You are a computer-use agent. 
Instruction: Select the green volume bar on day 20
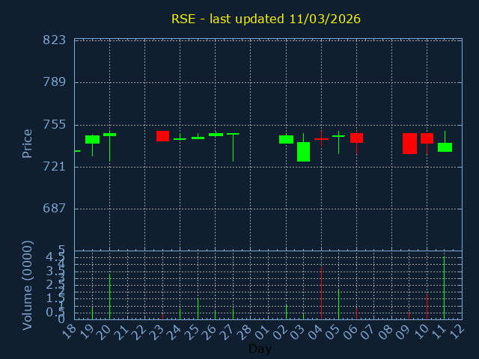tap(110, 297)
